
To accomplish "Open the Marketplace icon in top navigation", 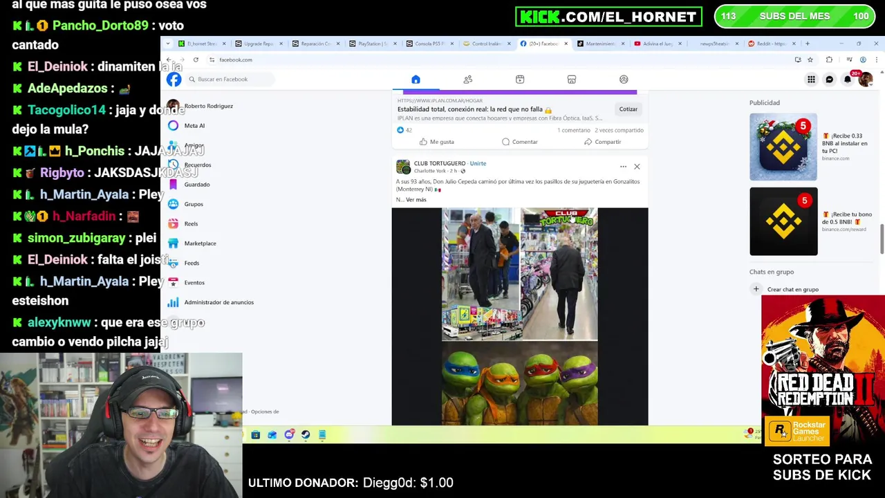I will pyautogui.click(x=572, y=80).
